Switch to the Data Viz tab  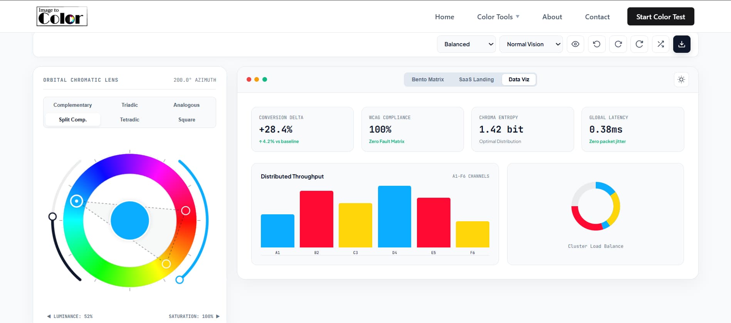pos(519,79)
